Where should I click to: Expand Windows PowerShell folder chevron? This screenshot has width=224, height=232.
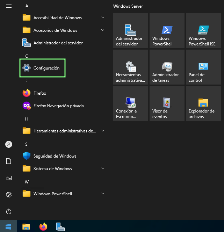[x=103, y=194]
